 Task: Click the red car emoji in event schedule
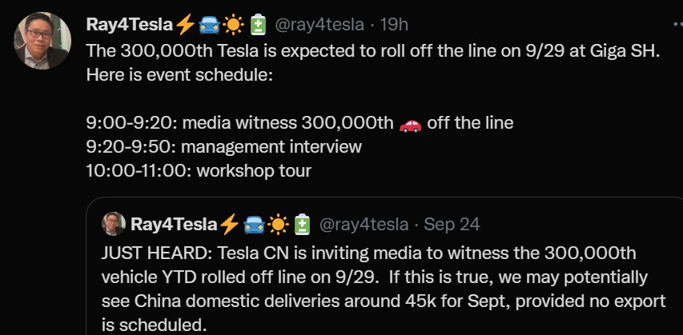click(409, 123)
